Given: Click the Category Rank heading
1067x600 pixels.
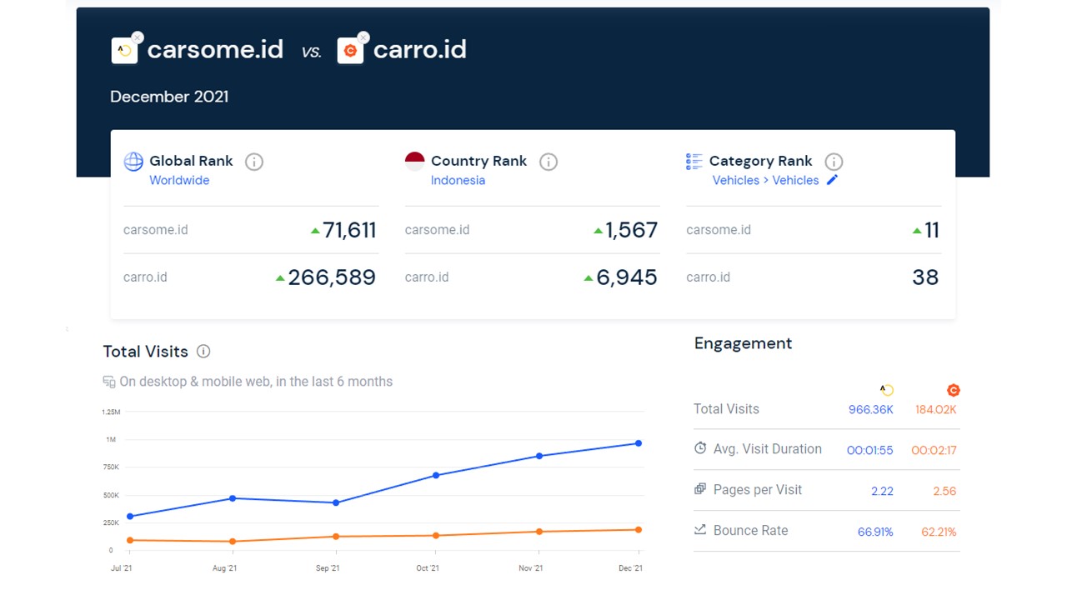Looking at the screenshot, I should point(760,161).
